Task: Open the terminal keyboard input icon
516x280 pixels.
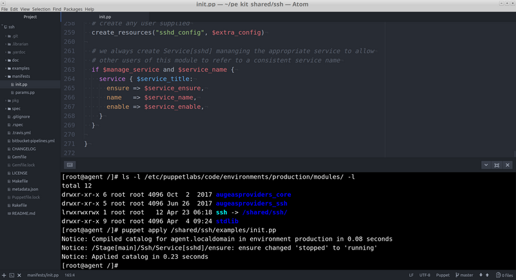Action: (x=70, y=165)
